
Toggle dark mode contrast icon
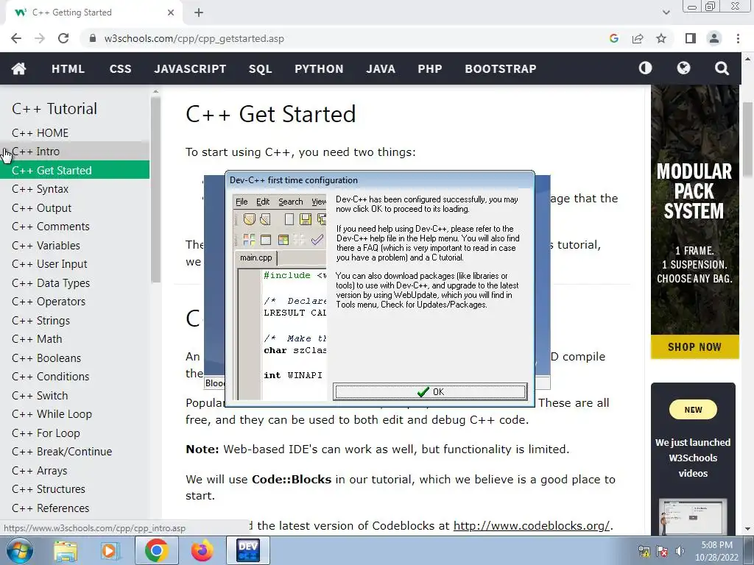[645, 68]
